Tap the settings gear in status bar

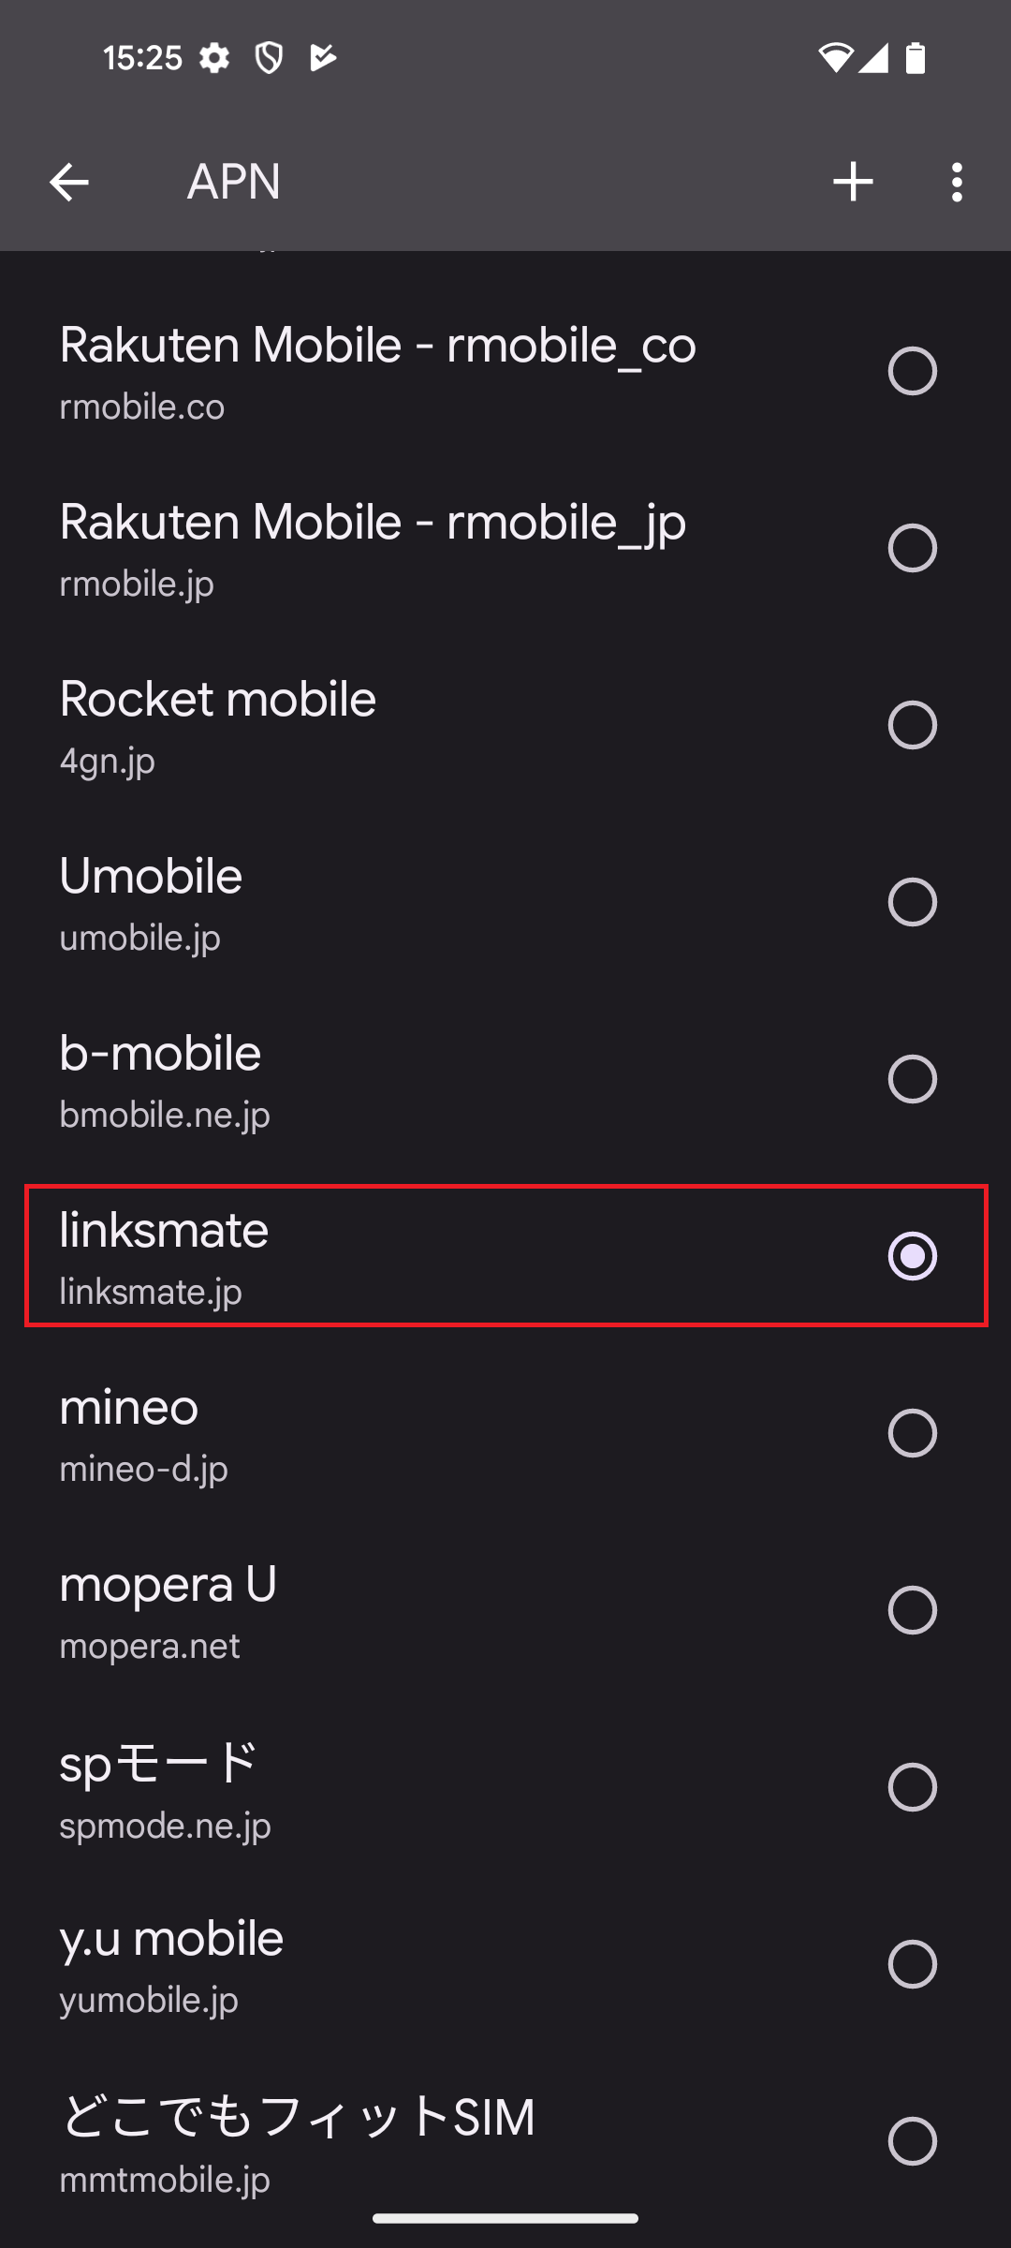pos(214,59)
